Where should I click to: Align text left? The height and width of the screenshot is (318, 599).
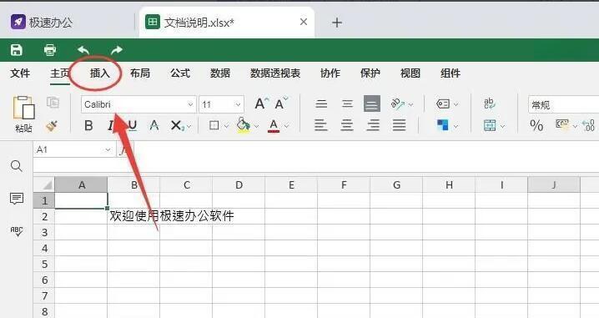pyautogui.click(x=321, y=125)
